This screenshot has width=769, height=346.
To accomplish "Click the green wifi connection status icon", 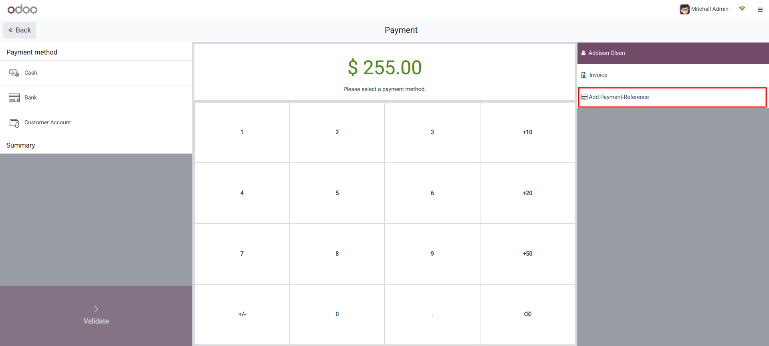I will point(742,9).
